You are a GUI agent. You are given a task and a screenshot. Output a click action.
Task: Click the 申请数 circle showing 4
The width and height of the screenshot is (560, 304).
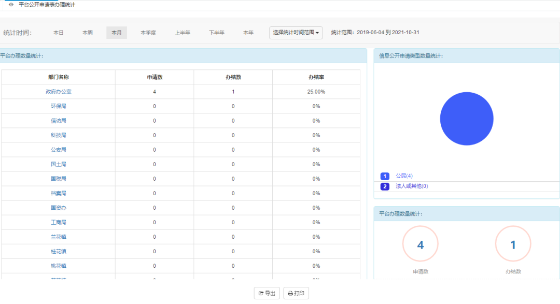[420, 244]
